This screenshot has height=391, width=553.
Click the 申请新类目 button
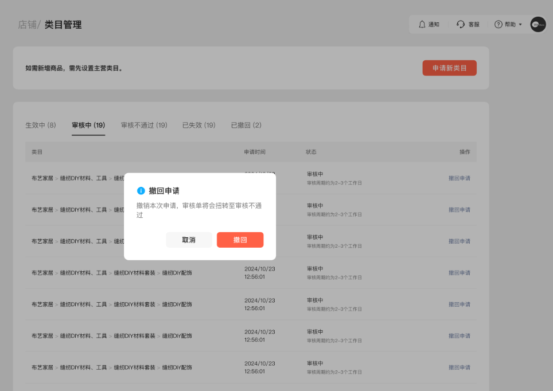click(449, 68)
